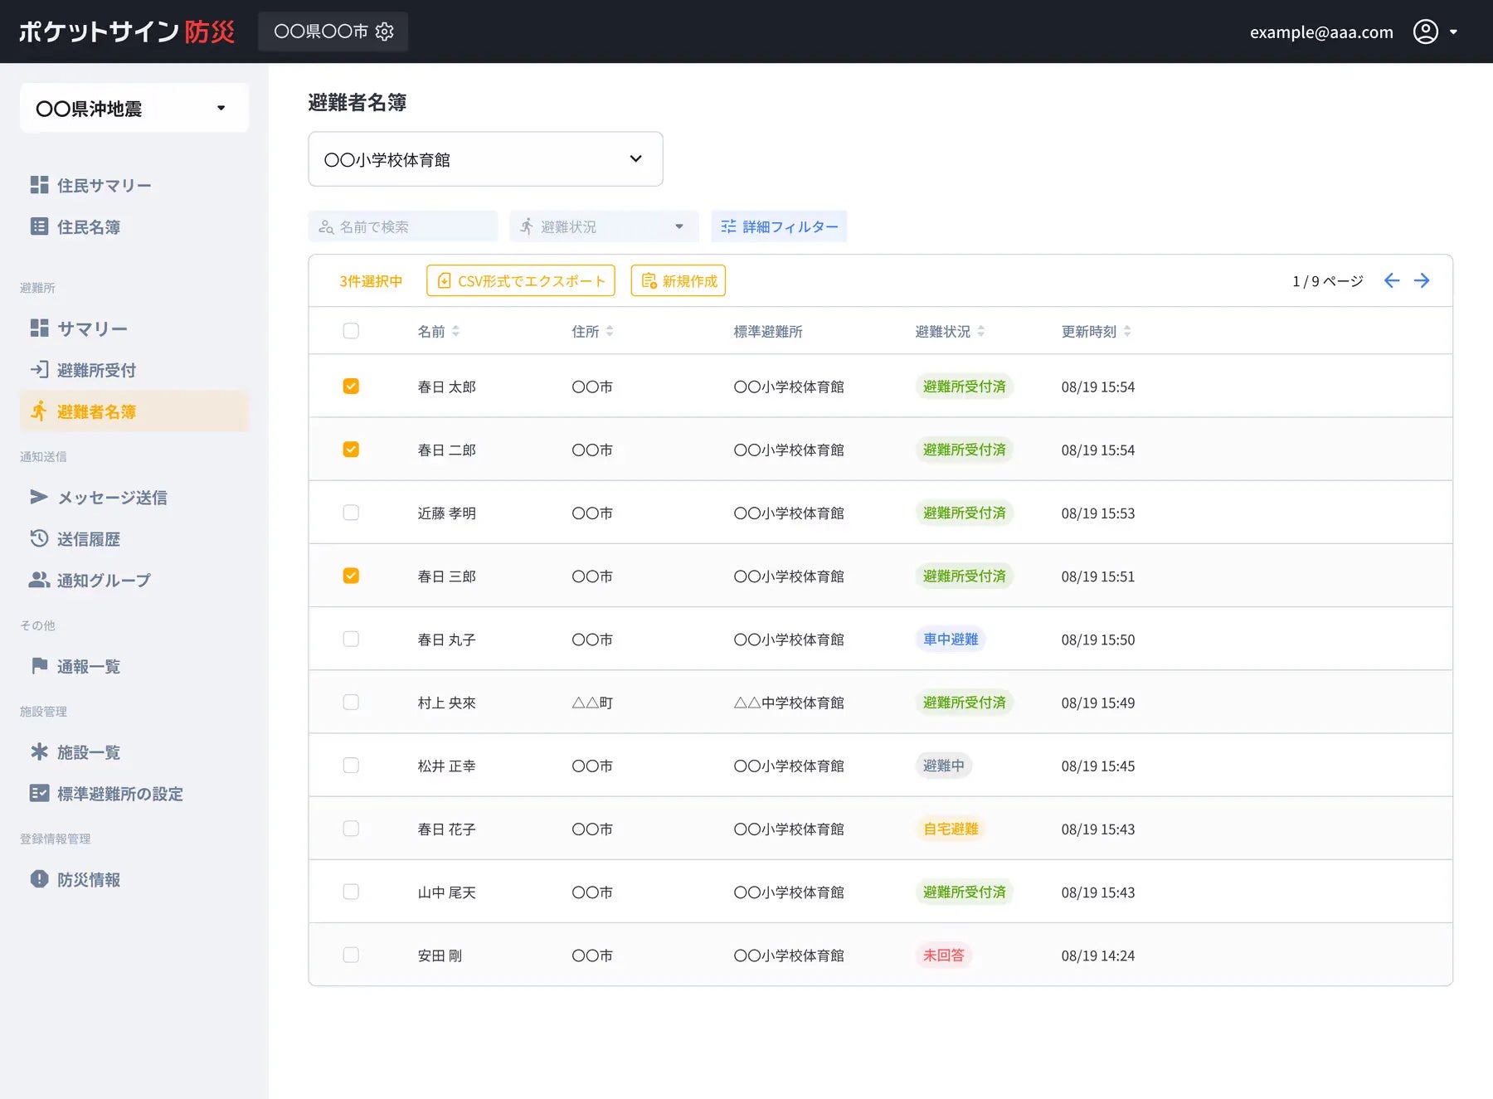Click the 避難所受付 sign-in arrow icon
Screen dimensions: 1493x1099
pyautogui.click(x=39, y=369)
